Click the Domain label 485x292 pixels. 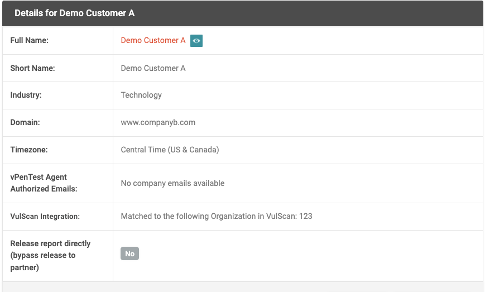coord(25,123)
